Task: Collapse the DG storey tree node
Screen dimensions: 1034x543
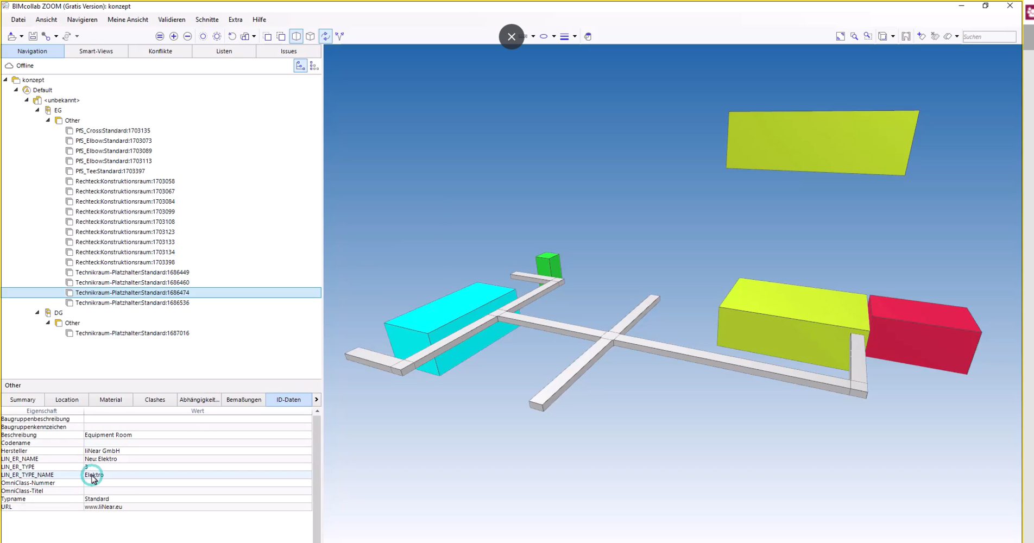Action: point(37,313)
